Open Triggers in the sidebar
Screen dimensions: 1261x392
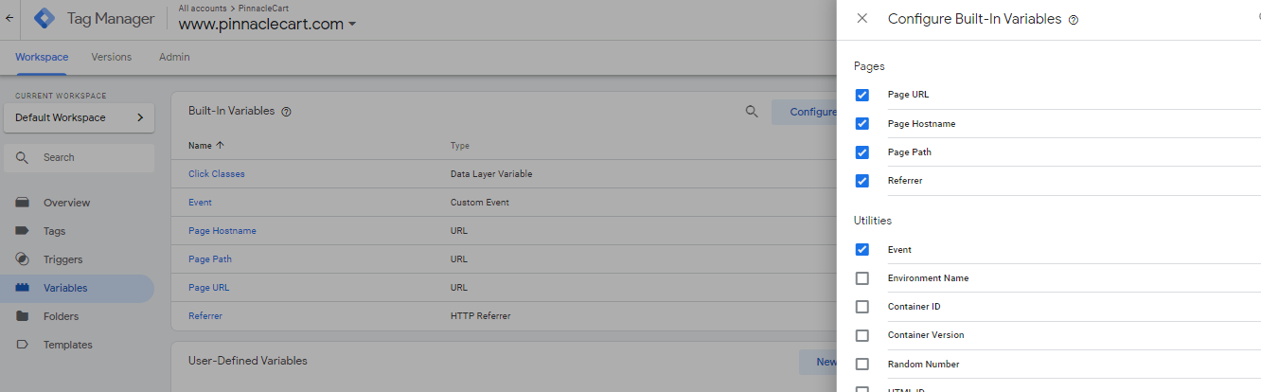click(62, 259)
